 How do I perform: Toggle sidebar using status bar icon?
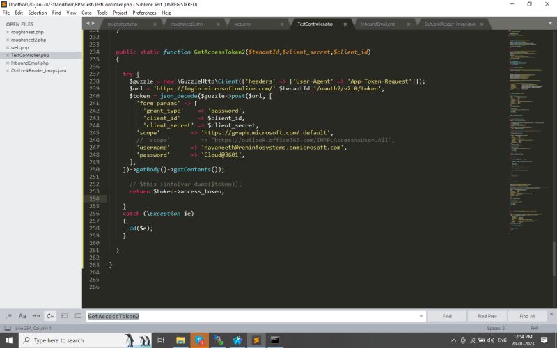pos(8,328)
